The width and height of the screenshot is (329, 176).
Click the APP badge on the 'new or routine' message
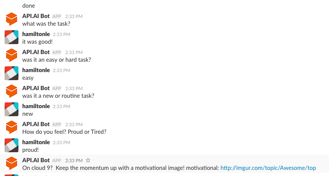pos(57,89)
